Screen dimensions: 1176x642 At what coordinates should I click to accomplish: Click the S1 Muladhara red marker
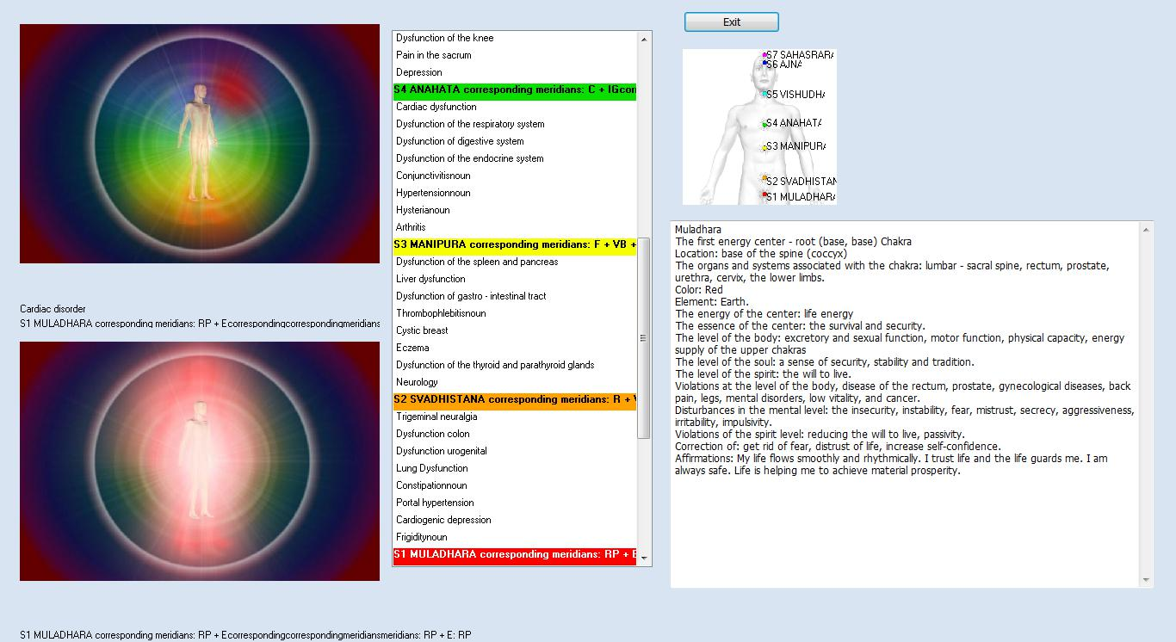coord(764,195)
